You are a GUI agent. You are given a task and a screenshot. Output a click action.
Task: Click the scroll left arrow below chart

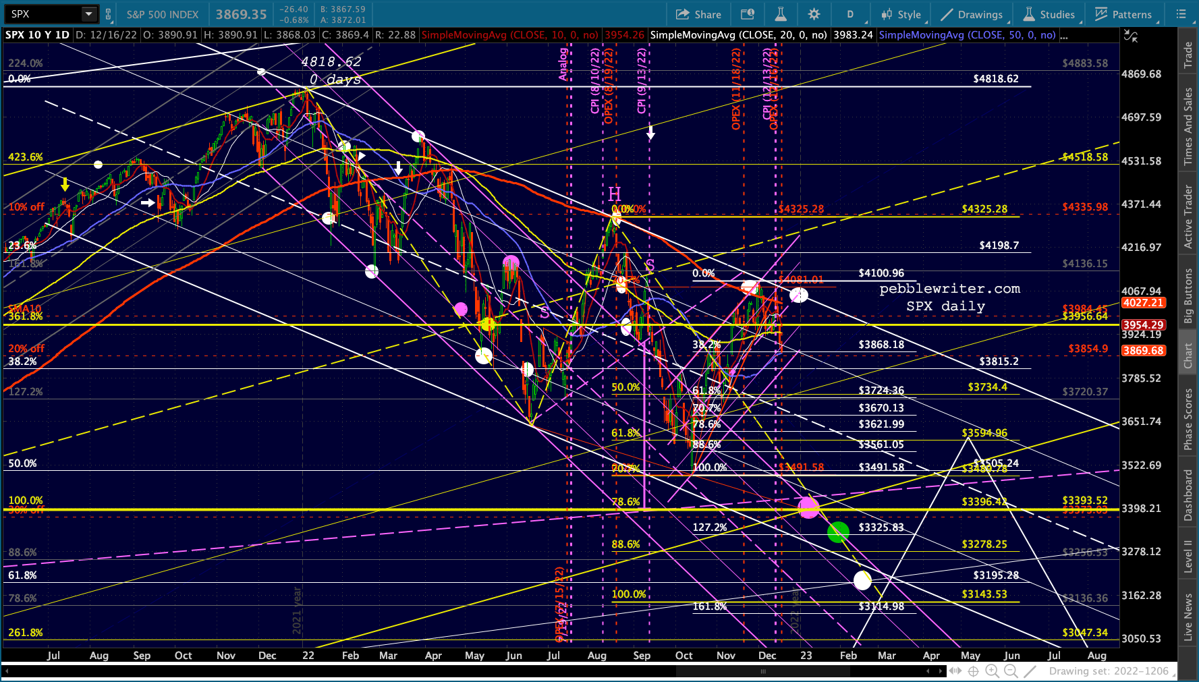(928, 671)
